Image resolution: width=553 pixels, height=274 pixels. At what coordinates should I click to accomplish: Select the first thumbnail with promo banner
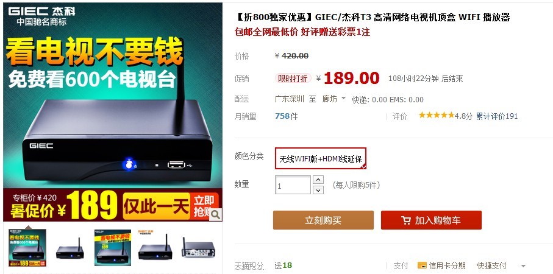(x=27, y=248)
